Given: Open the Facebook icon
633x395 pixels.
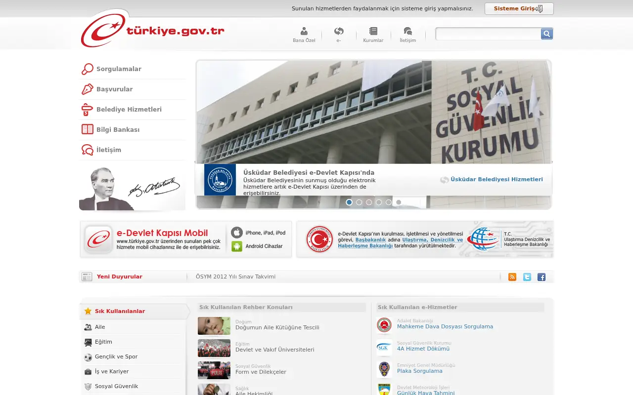Looking at the screenshot, I should (542, 277).
